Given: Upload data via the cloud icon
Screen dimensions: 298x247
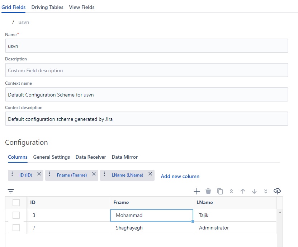Looking at the screenshot, I should tap(277, 191).
